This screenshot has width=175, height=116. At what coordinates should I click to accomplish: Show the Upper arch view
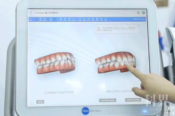(80, 19)
